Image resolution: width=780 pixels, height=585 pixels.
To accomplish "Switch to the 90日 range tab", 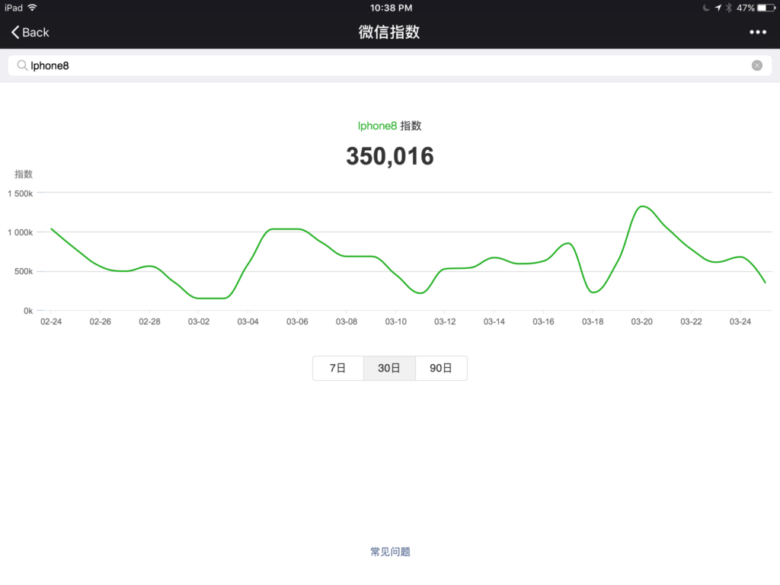I will [441, 368].
